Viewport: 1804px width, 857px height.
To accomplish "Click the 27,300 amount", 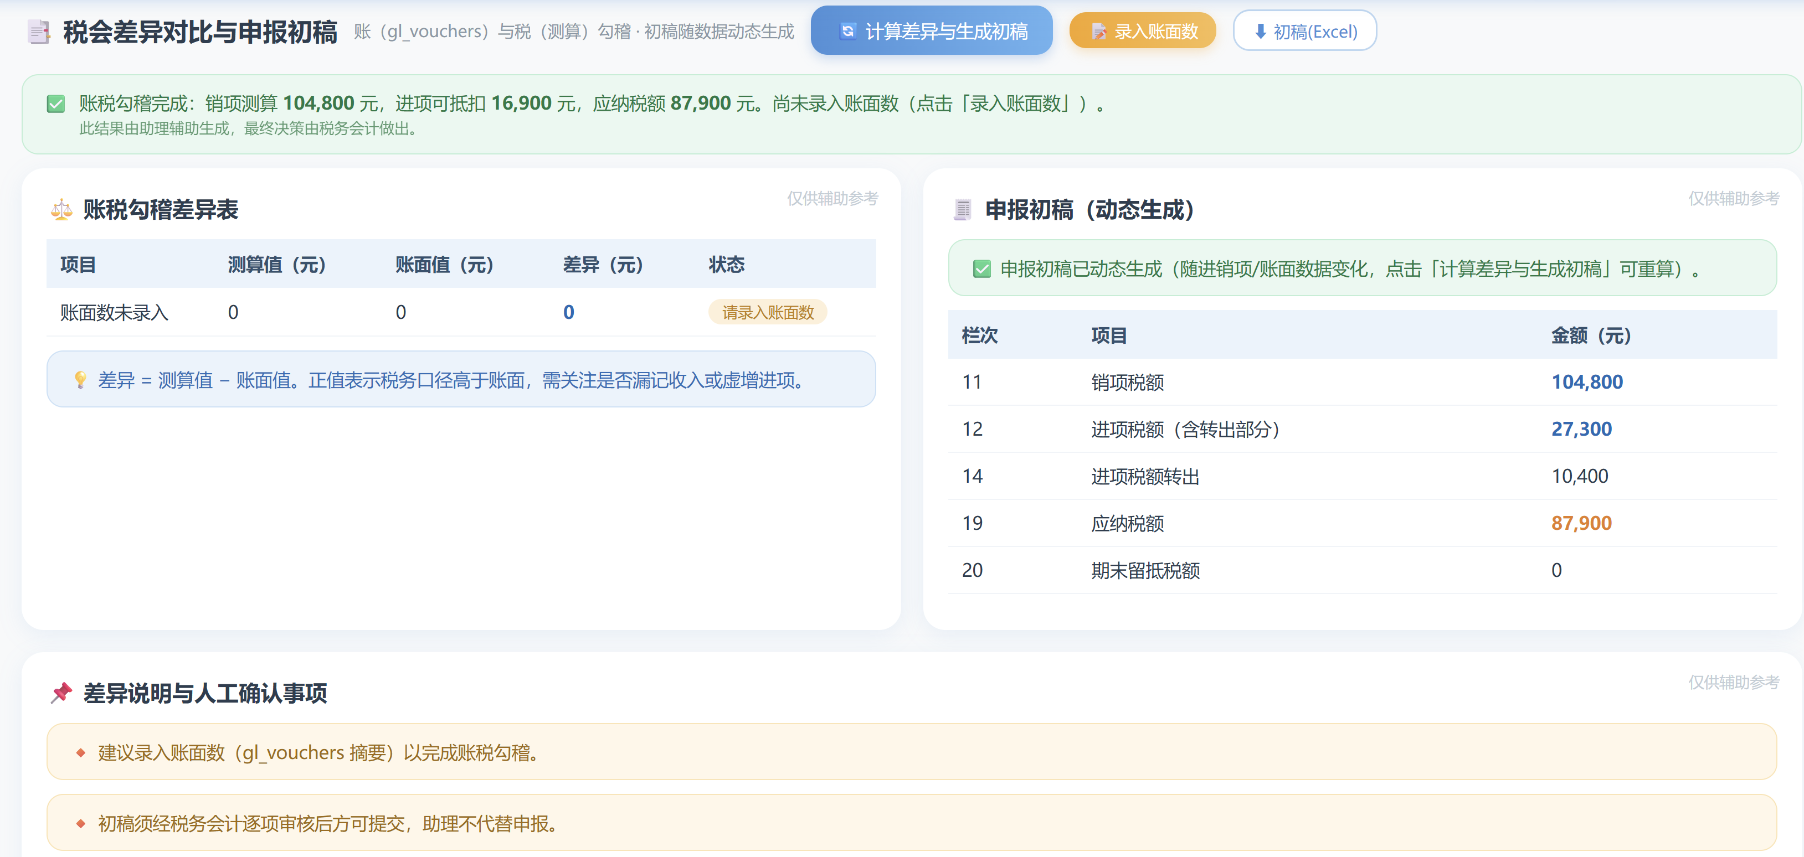I will click(x=1581, y=428).
